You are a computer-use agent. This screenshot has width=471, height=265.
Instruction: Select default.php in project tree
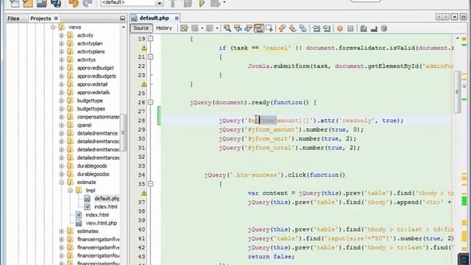click(x=107, y=199)
